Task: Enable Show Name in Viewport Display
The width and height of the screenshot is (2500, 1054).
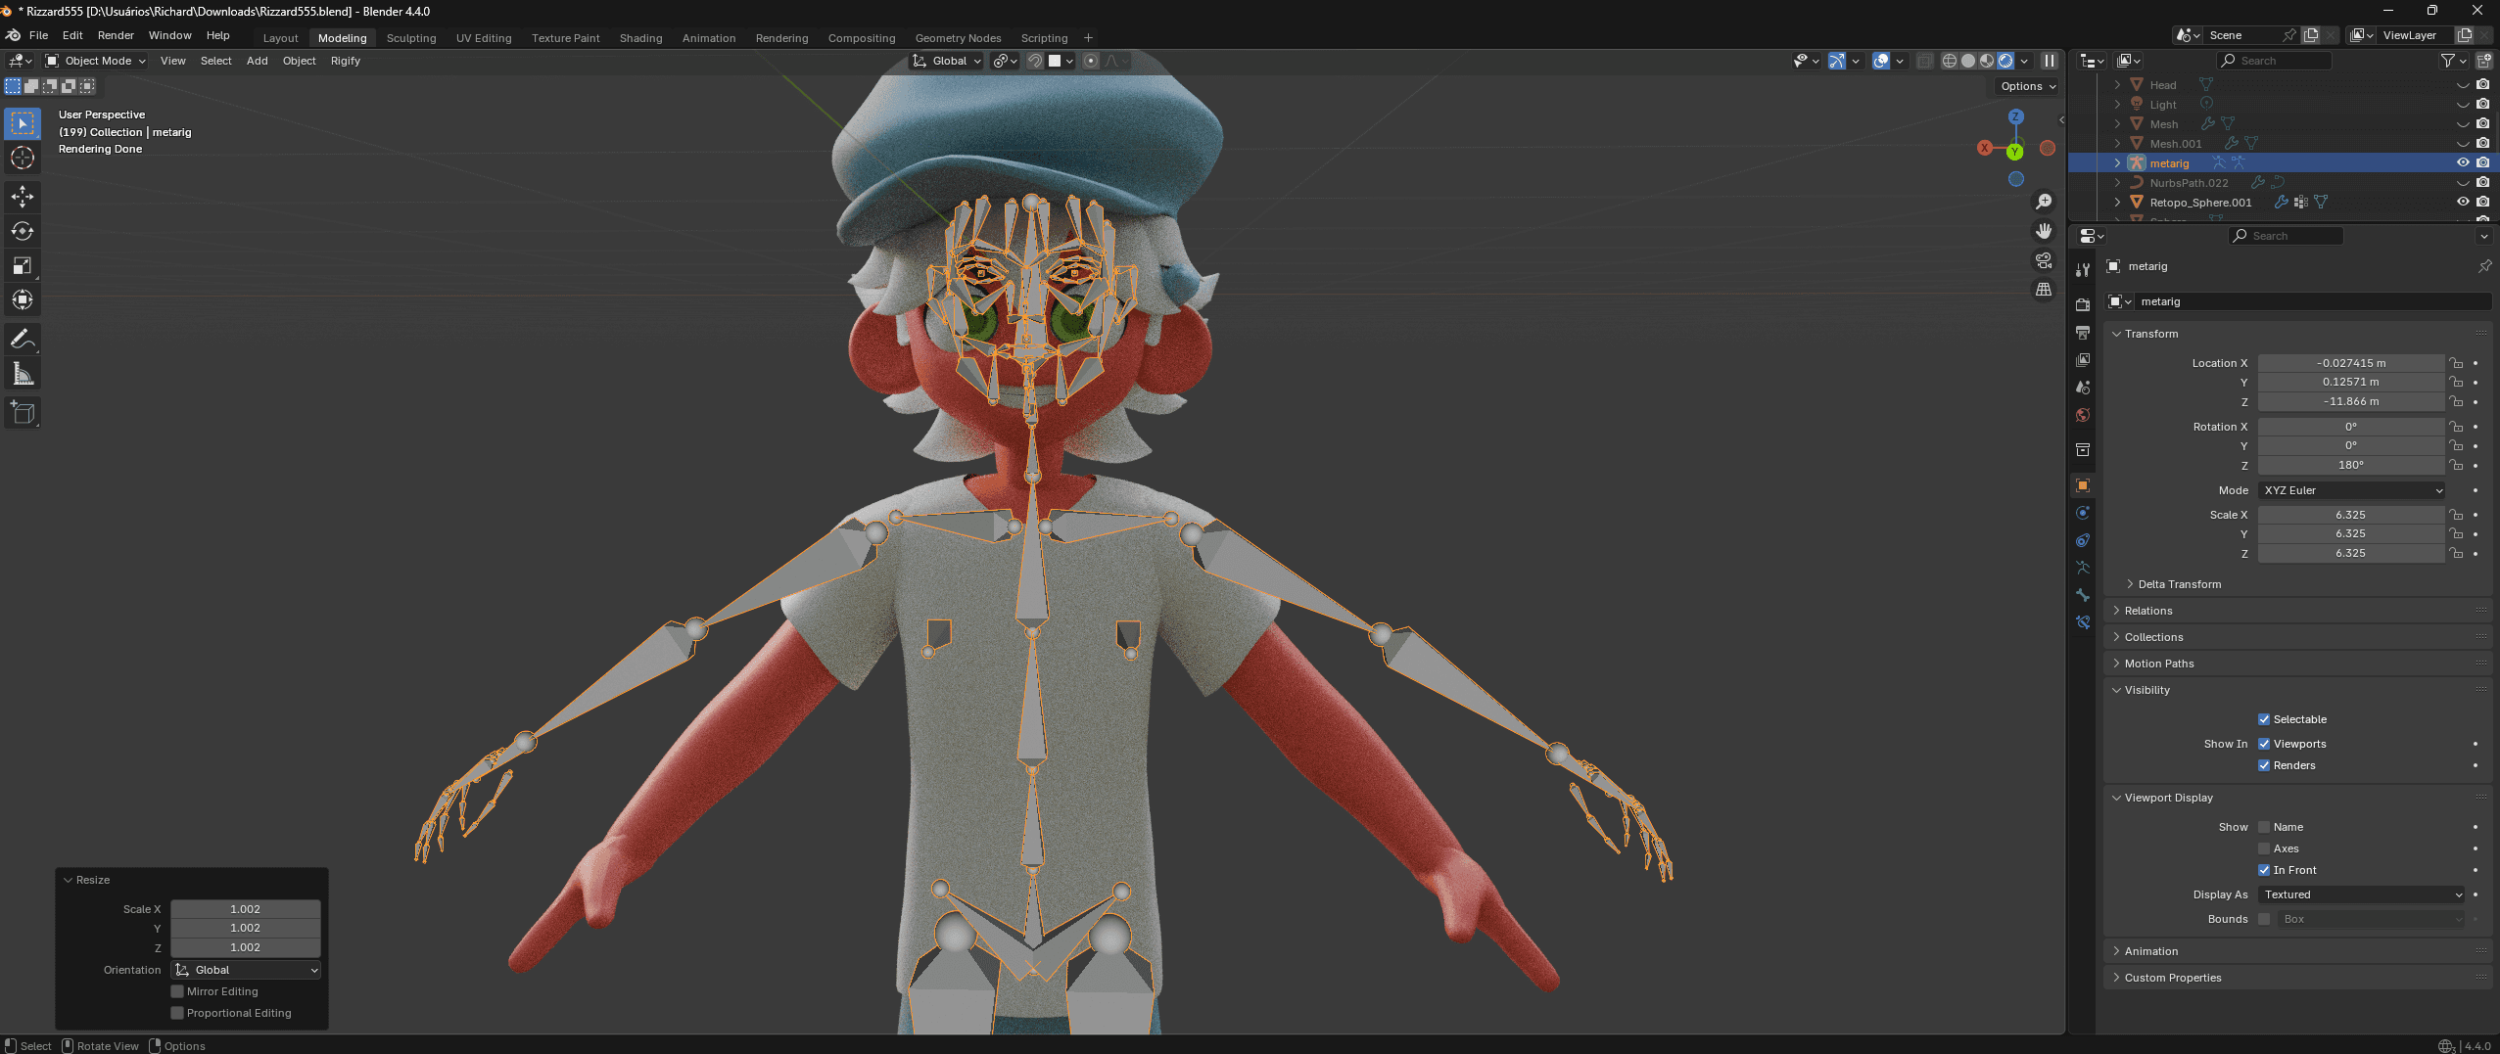Action: [2264, 827]
